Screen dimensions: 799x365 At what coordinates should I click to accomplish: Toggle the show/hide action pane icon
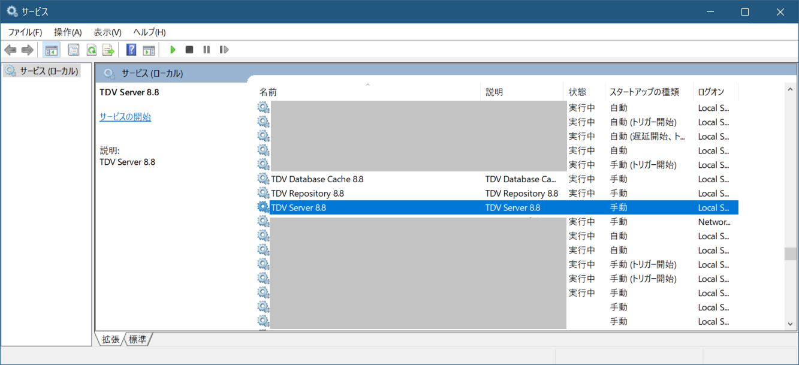click(149, 50)
